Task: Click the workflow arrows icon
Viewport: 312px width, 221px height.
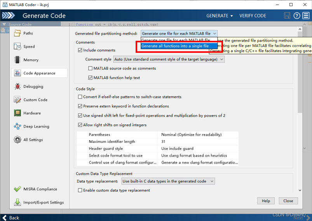Action: coord(9,16)
